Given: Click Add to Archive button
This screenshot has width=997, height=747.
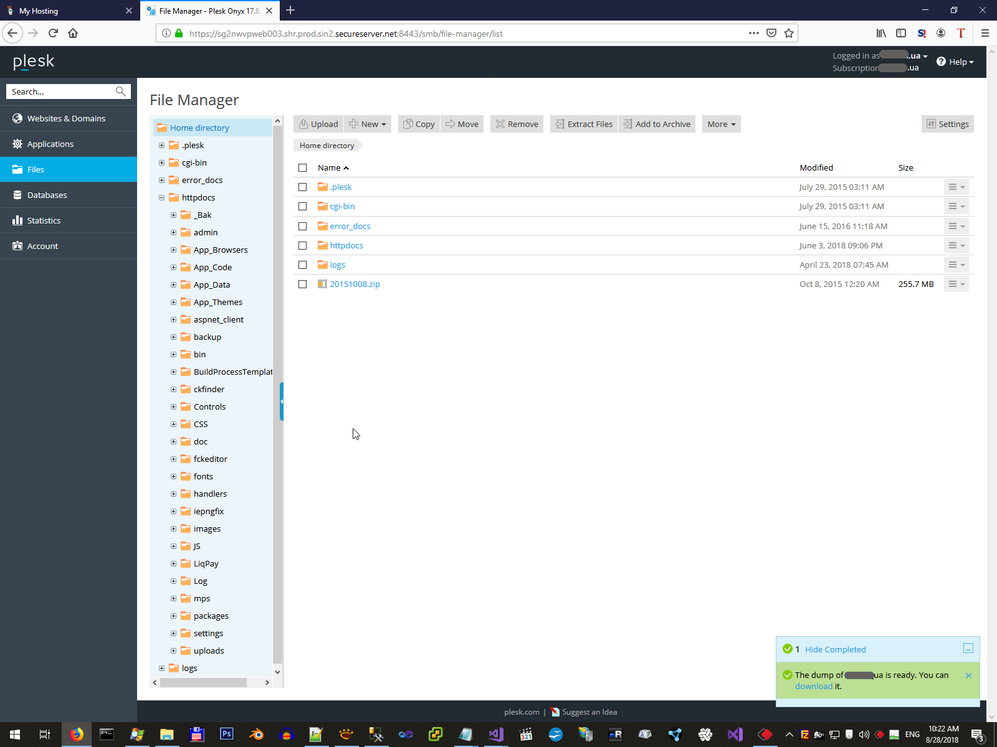Looking at the screenshot, I should tap(657, 124).
